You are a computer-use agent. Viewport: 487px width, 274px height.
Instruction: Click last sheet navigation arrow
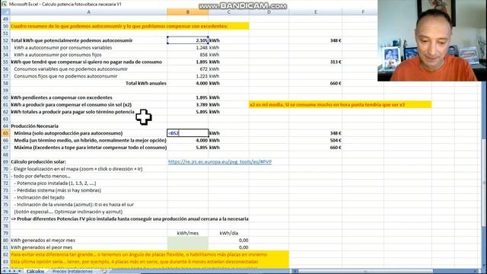(20, 271)
